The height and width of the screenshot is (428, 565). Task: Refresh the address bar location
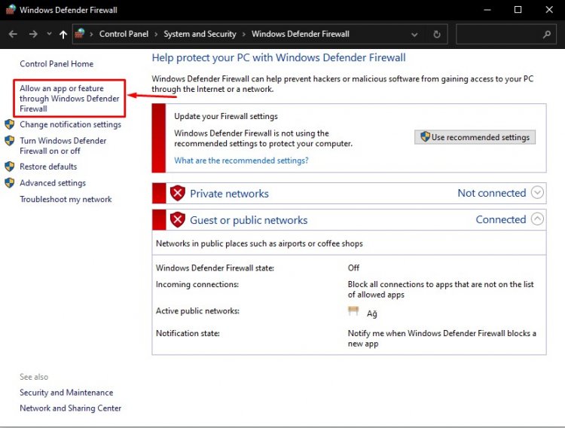[437, 34]
